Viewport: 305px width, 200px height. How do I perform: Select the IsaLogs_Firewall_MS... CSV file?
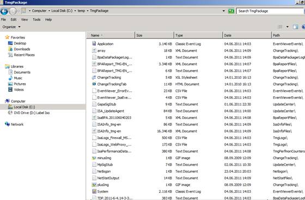[x=114, y=137]
